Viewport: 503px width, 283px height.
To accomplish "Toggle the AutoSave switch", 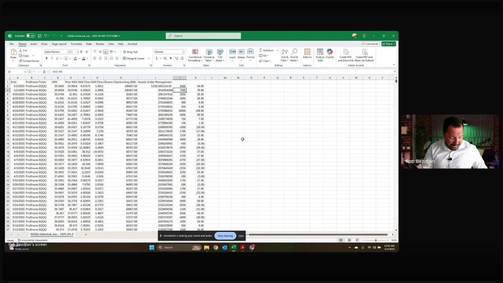I will [x=31, y=36].
